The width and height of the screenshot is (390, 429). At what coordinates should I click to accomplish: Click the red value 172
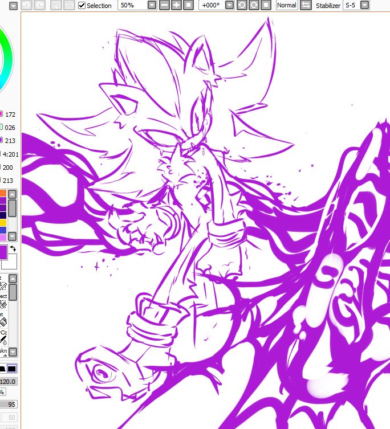click(x=10, y=115)
